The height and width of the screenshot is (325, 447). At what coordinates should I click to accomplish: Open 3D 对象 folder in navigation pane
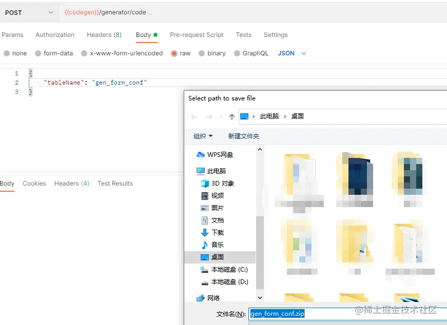click(217, 184)
